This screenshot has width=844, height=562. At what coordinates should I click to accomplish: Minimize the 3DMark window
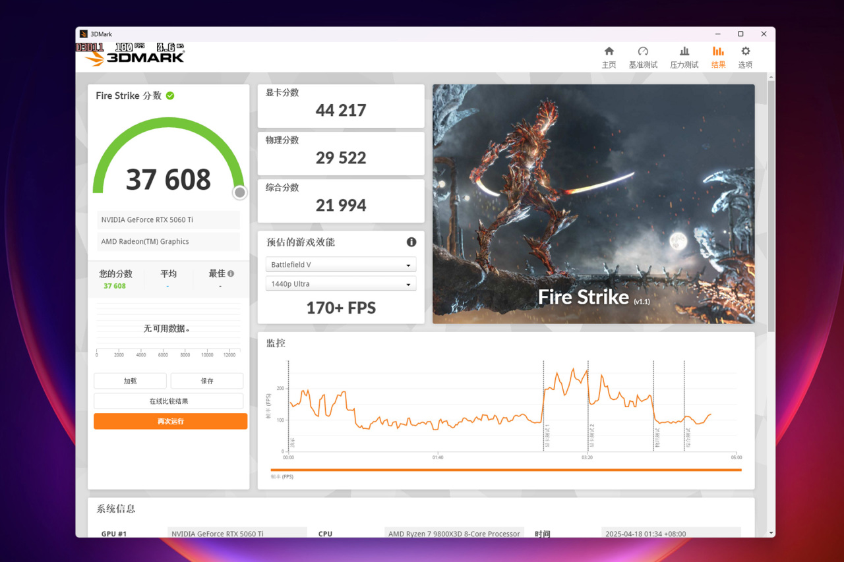tap(717, 34)
